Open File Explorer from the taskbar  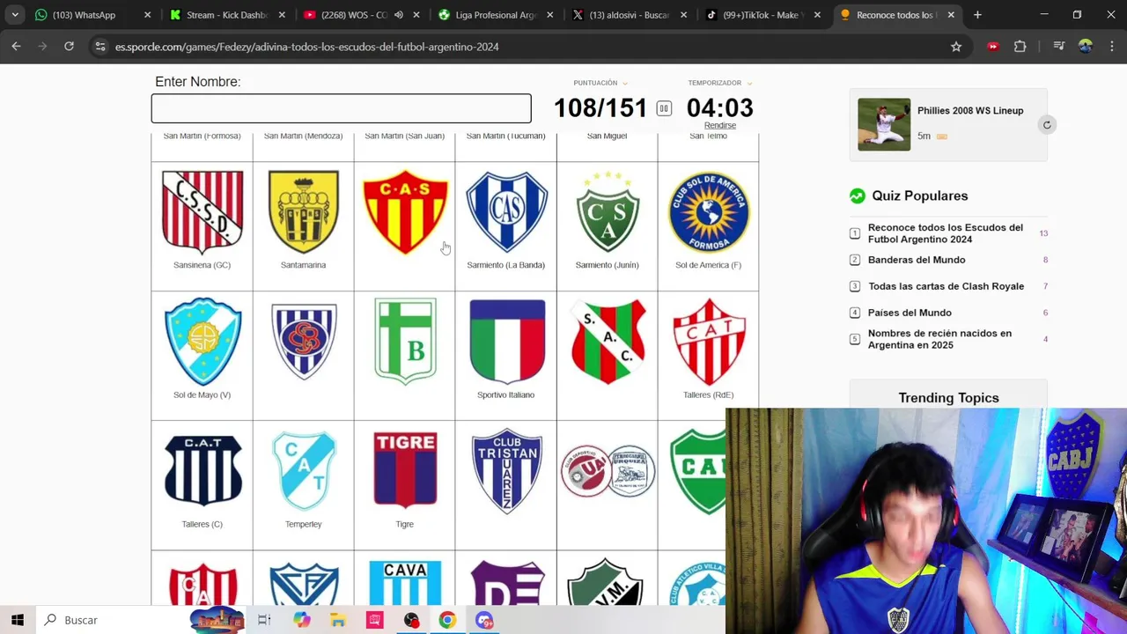coord(338,620)
